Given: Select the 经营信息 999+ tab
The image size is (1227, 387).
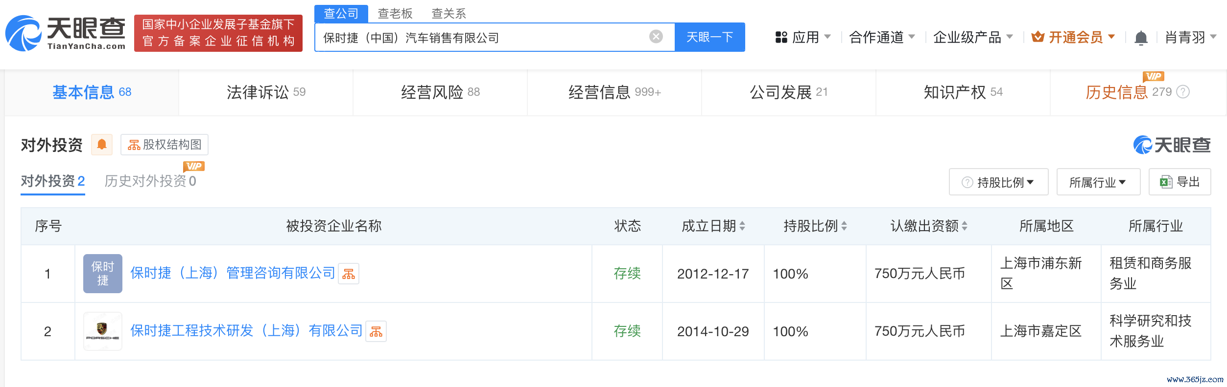Looking at the screenshot, I should click(x=614, y=92).
